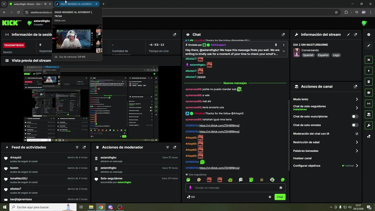Open Palabras baneadas settings
The height and width of the screenshot is (211, 375).
[x=325, y=151]
